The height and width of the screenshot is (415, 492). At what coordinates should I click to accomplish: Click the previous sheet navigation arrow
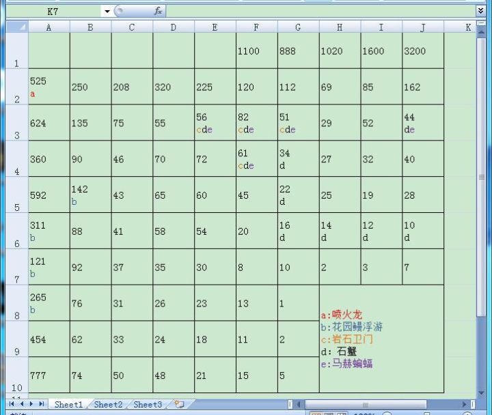(22, 403)
